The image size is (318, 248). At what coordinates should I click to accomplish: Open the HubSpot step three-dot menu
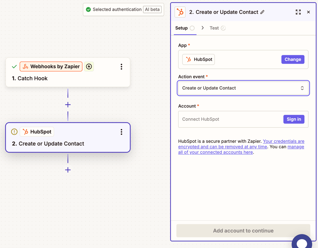[122, 132]
